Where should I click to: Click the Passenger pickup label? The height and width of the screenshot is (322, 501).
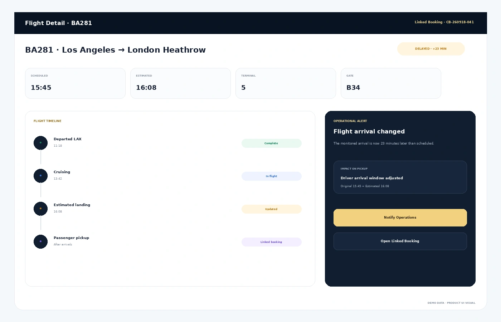click(x=71, y=238)
